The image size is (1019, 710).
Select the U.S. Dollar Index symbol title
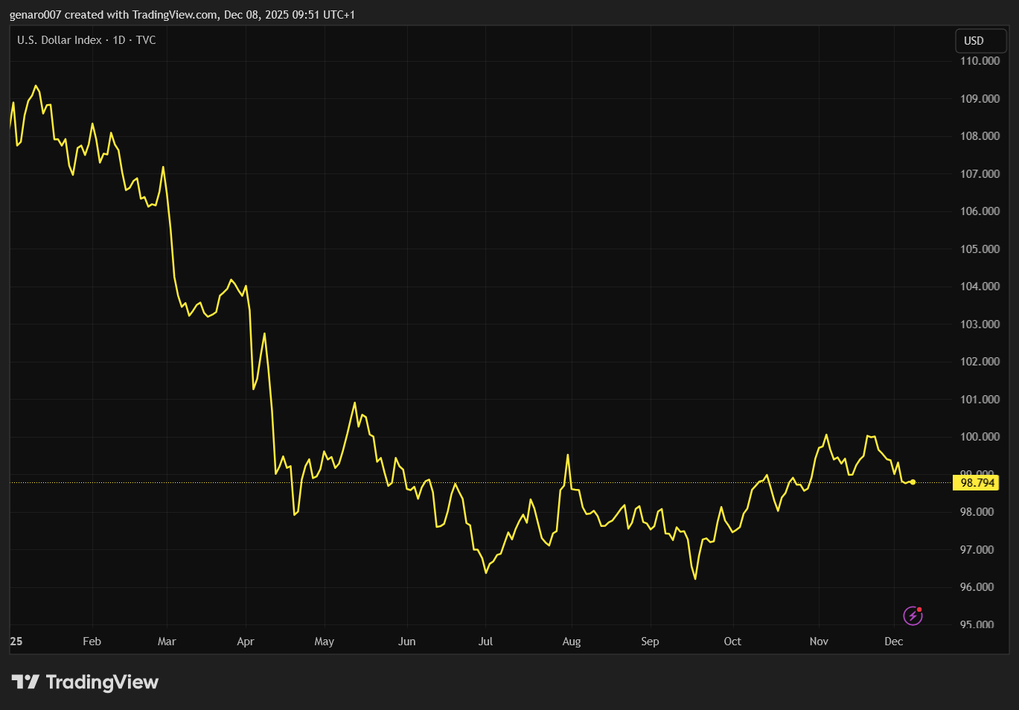pos(59,40)
